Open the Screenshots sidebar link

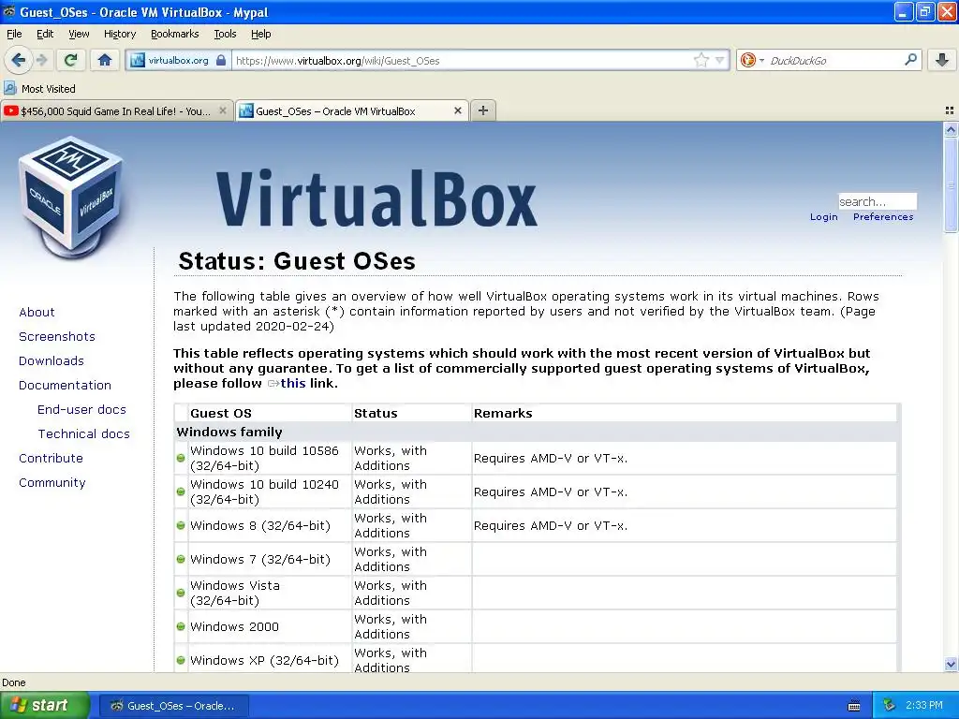coord(57,336)
